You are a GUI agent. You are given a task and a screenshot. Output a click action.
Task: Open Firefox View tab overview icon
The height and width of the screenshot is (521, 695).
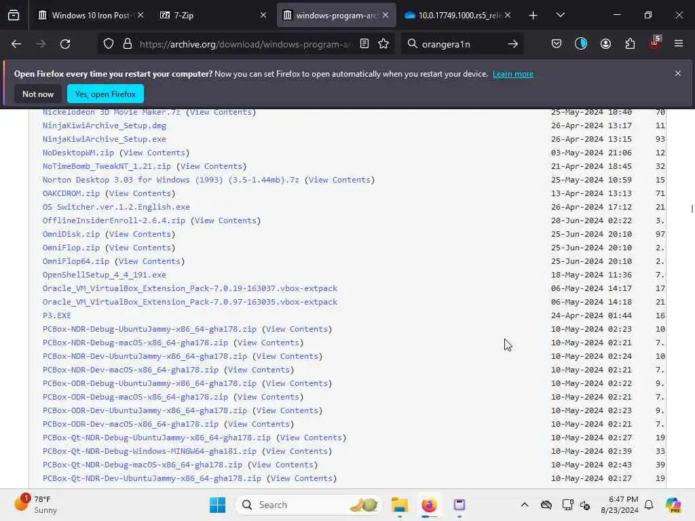(x=14, y=15)
